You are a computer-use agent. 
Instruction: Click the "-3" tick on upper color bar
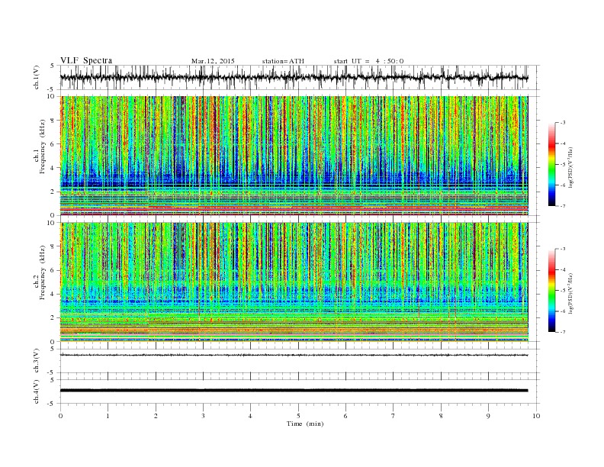click(x=563, y=123)
